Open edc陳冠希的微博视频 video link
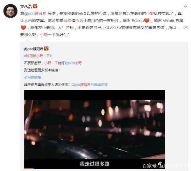 89,85
